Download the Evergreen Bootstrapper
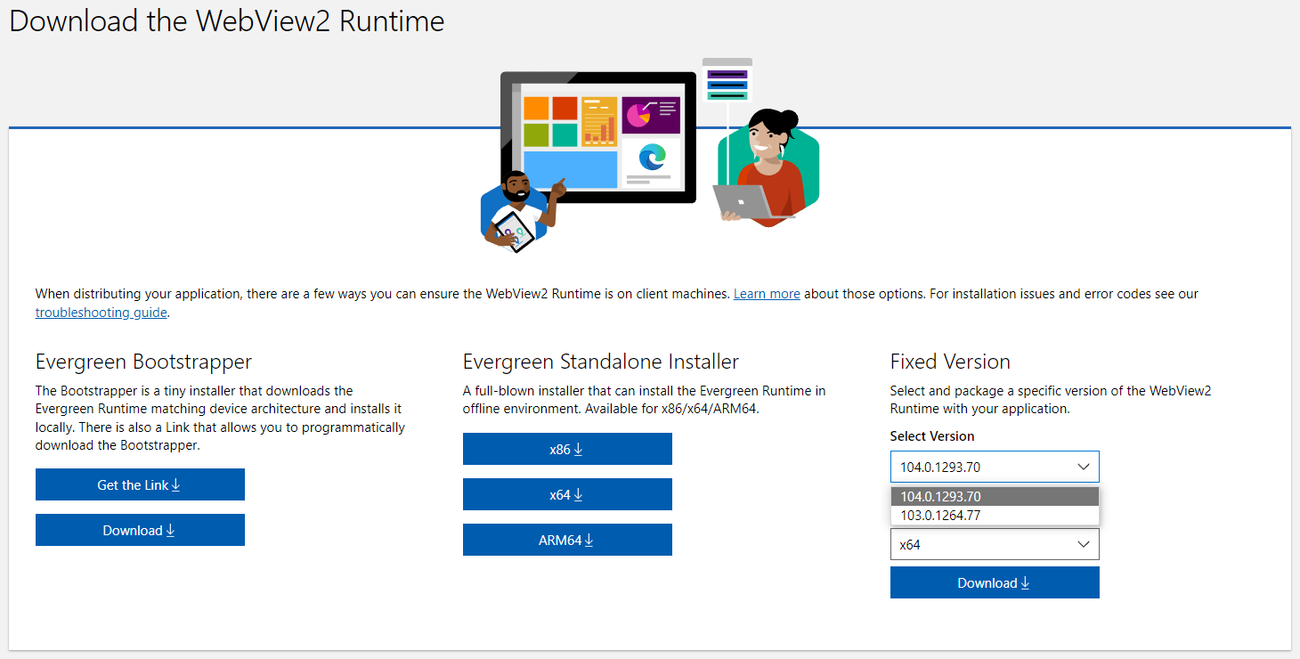The width and height of the screenshot is (1300, 659). [x=140, y=530]
